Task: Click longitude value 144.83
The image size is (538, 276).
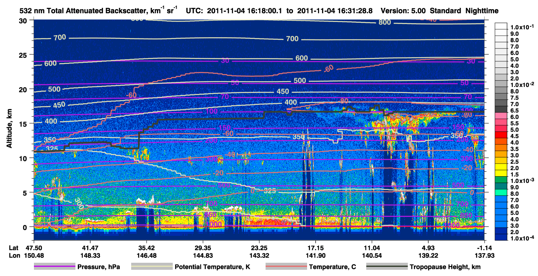Action: 203,255
